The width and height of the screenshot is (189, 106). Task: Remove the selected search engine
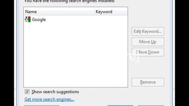pyautogui.click(x=148, y=82)
